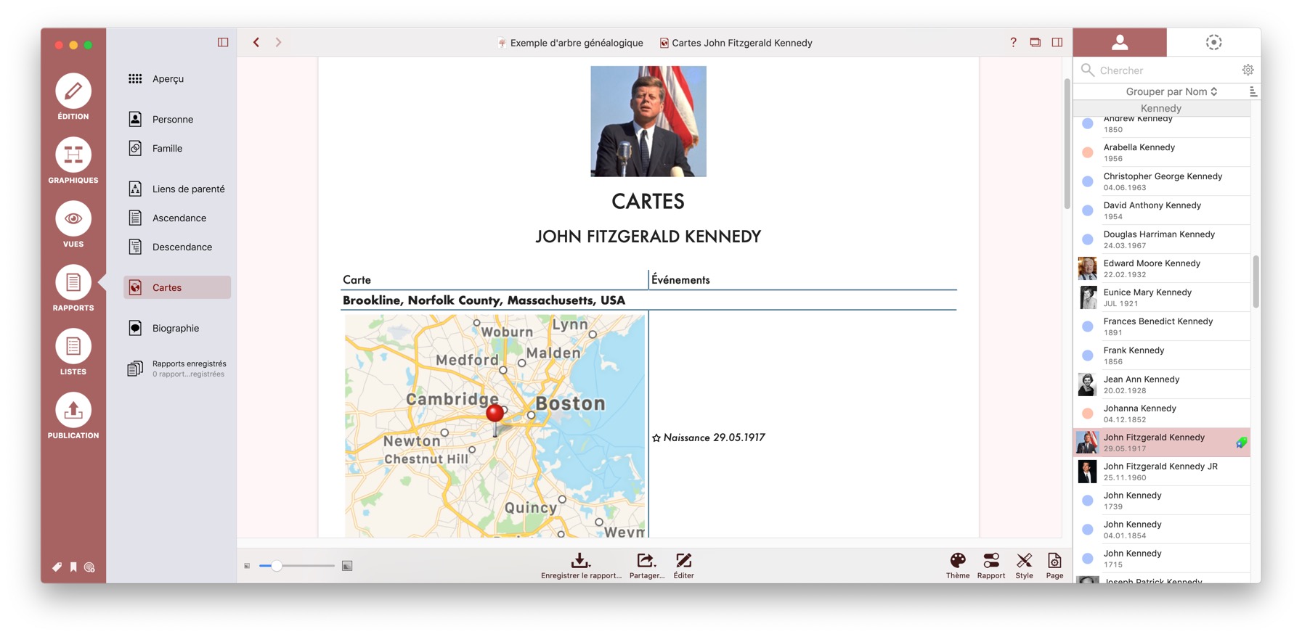Switch to the target-icon tab in right panel
Viewport: 1302px width, 637px height.
pos(1213,42)
